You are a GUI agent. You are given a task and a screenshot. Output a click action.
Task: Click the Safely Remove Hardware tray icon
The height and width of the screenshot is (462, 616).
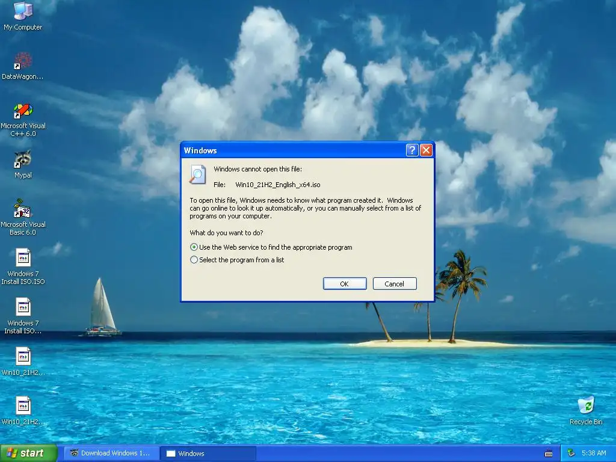click(571, 454)
